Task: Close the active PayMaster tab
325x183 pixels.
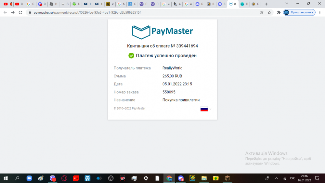Action: pyautogui.click(x=235, y=4)
